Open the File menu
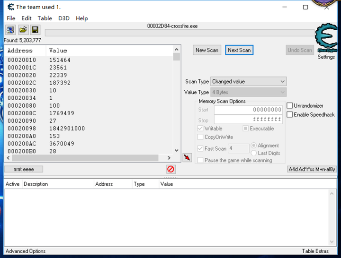Screen dimensions: 341x258 tap(11, 18)
